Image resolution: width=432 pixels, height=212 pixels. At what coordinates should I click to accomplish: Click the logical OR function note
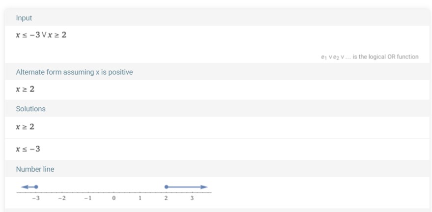370,57
